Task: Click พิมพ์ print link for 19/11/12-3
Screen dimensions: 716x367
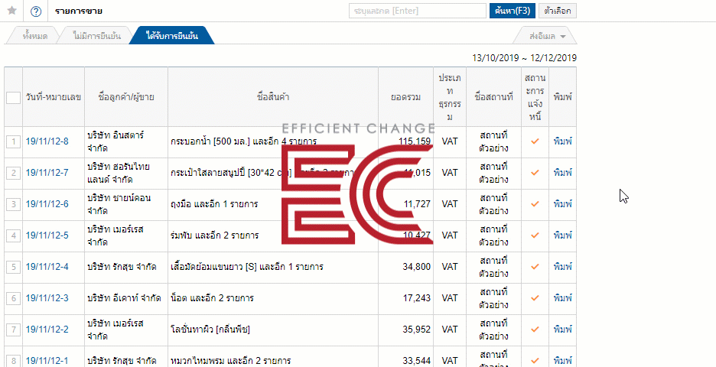Action: point(562,298)
